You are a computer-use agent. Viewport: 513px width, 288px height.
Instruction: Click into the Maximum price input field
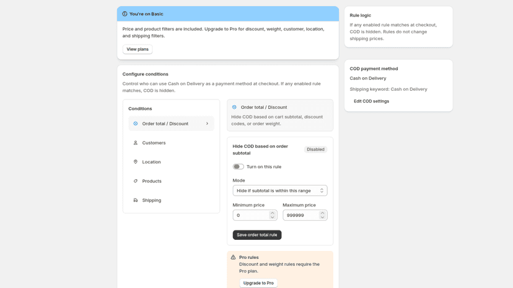[x=302, y=216]
